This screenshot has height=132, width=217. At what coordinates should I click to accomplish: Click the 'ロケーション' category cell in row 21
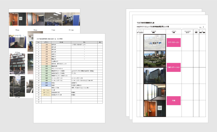coord(46,92)
